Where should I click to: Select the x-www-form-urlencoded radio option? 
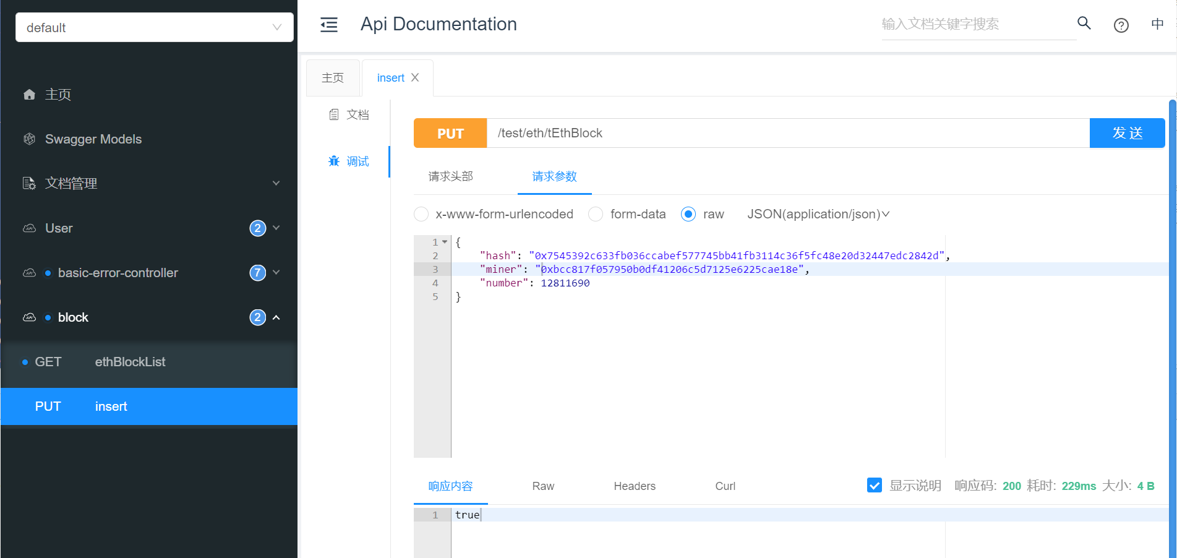[421, 214]
